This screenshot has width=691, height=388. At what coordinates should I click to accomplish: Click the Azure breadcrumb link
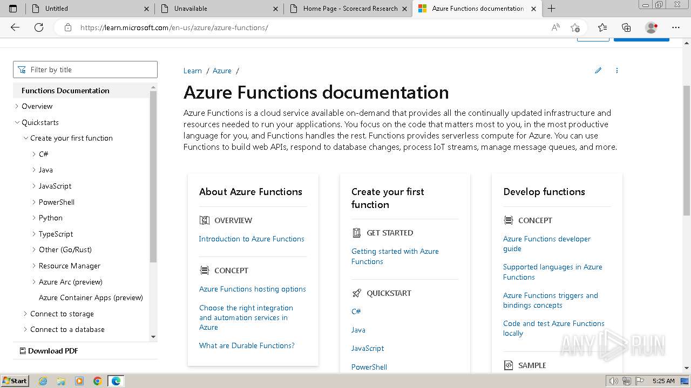point(222,71)
